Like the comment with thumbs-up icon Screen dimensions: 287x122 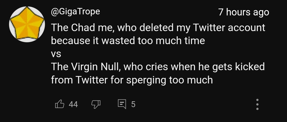coord(60,104)
